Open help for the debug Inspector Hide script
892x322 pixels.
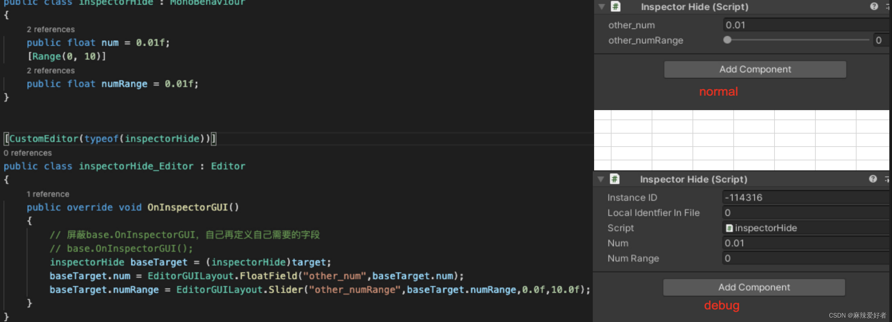pos(873,179)
